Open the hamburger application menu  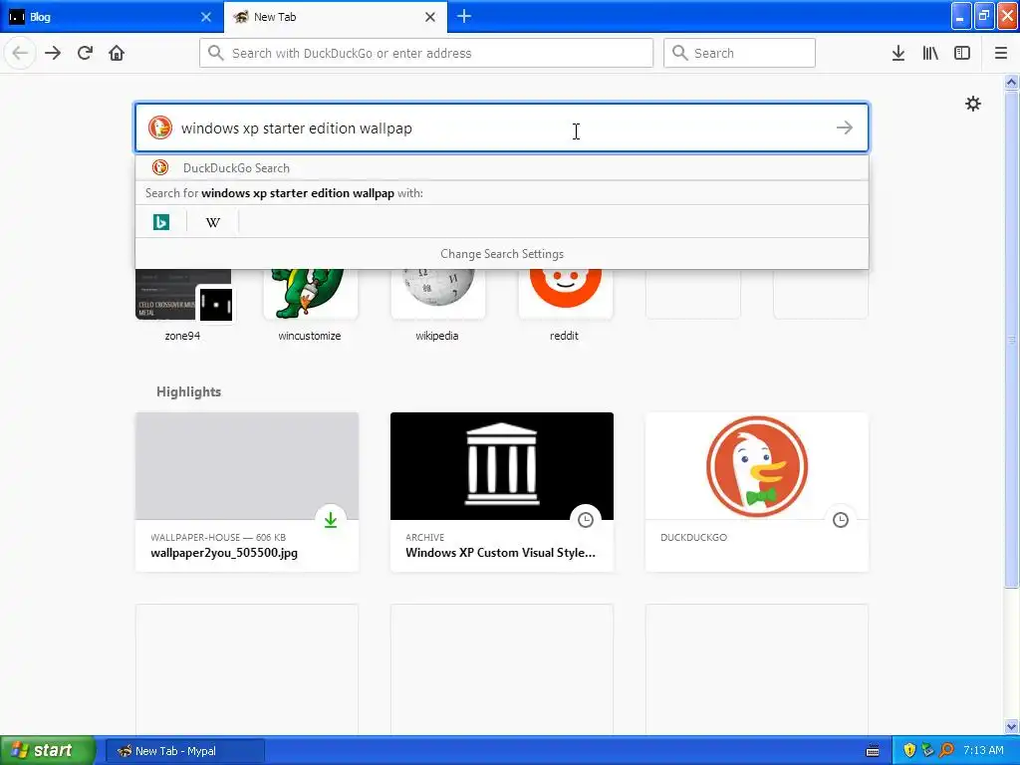[x=1001, y=53]
